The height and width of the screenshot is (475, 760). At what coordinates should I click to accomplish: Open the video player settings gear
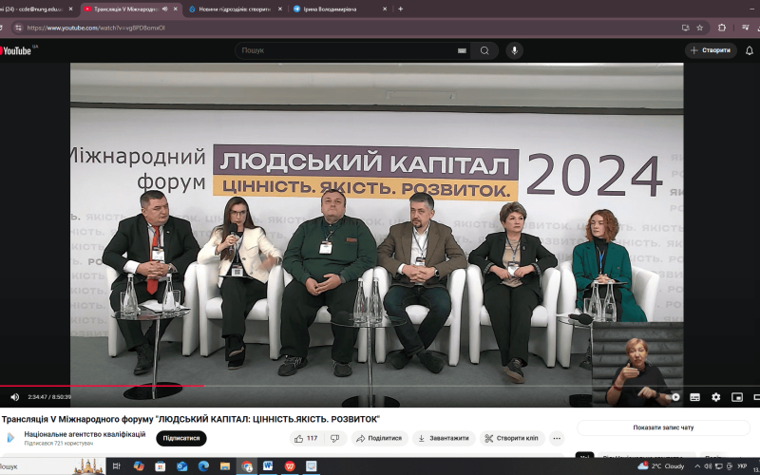point(716,397)
